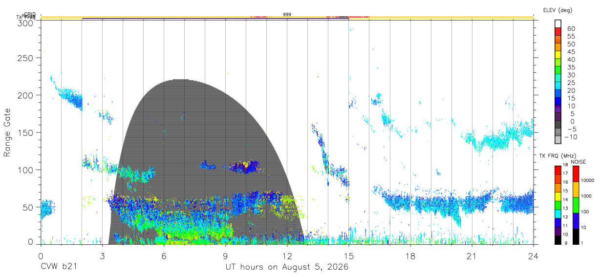Image resolution: width=600 pixels, height=277 pixels.
Task: Click the 'TX FRQ (MHz)' legend title
Action: (558, 155)
